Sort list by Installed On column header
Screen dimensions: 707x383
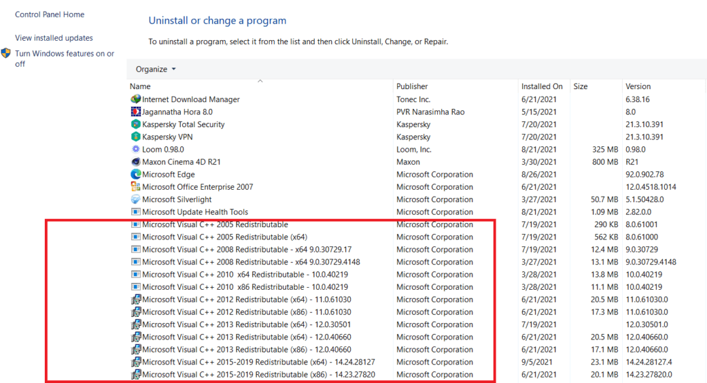[542, 86]
